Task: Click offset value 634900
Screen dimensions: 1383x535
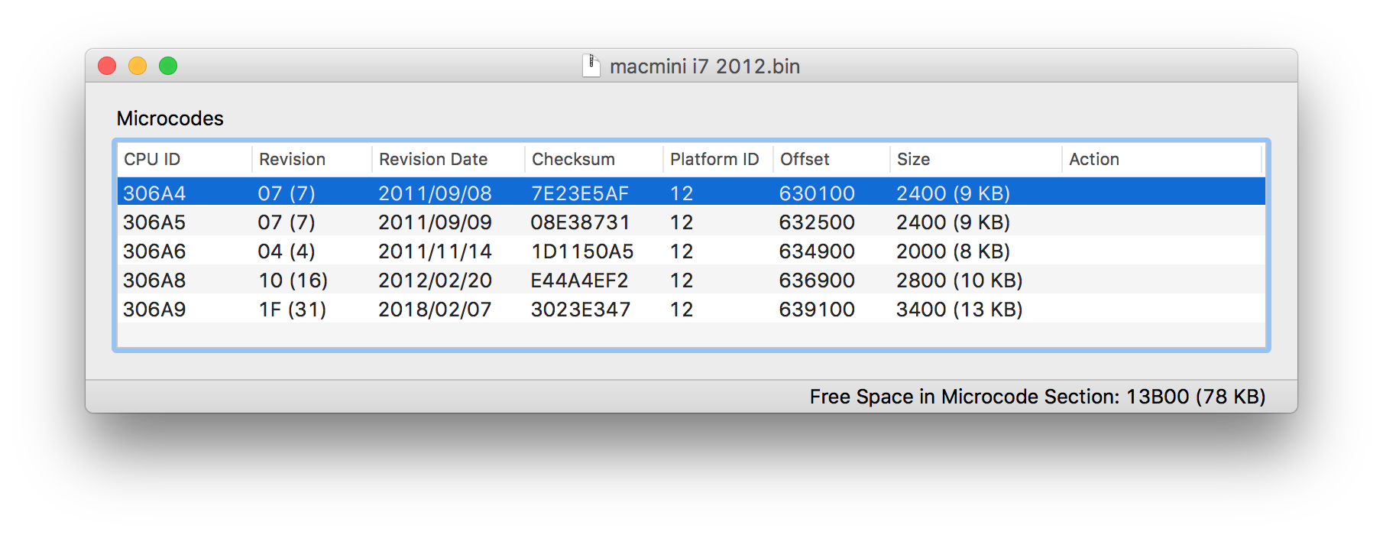Action: [817, 251]
